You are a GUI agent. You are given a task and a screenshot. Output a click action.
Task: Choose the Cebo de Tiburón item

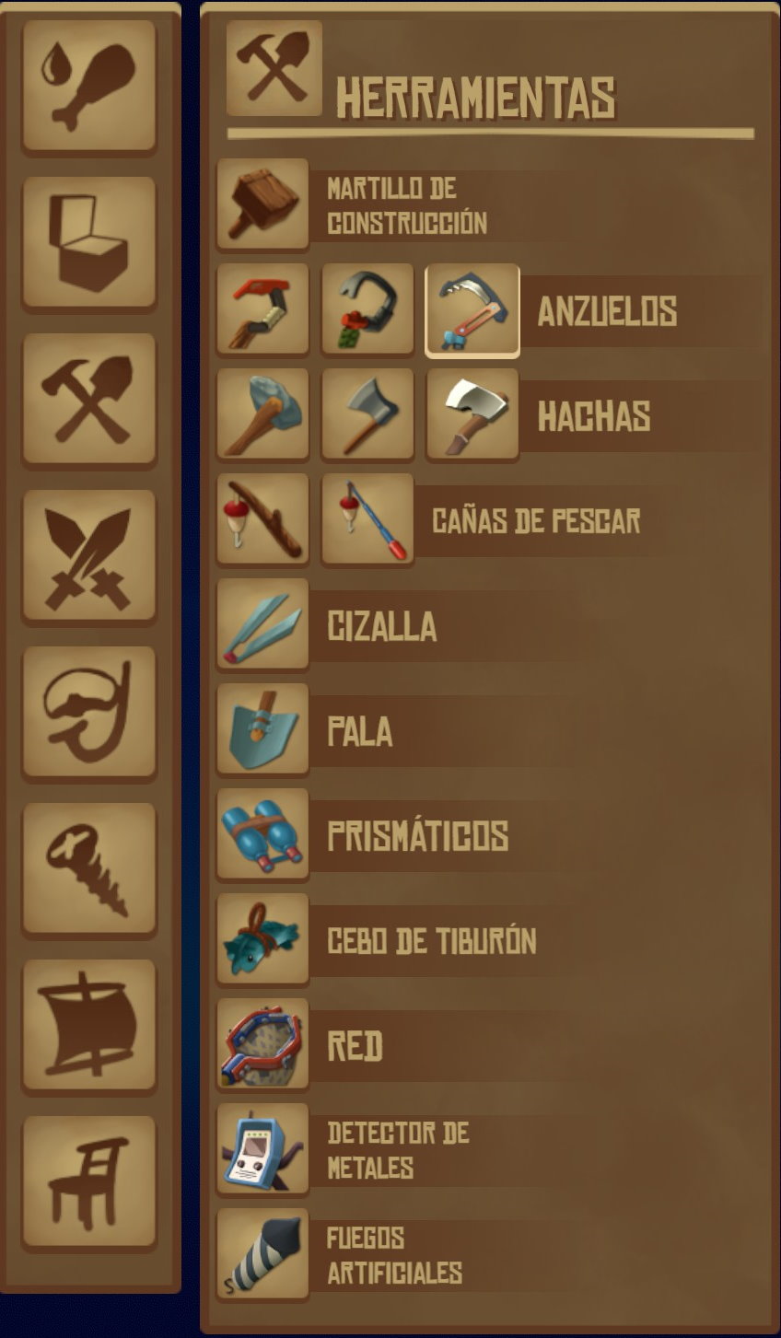[396, 939]
